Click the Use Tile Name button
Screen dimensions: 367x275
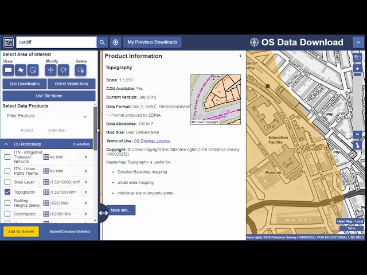49,96
